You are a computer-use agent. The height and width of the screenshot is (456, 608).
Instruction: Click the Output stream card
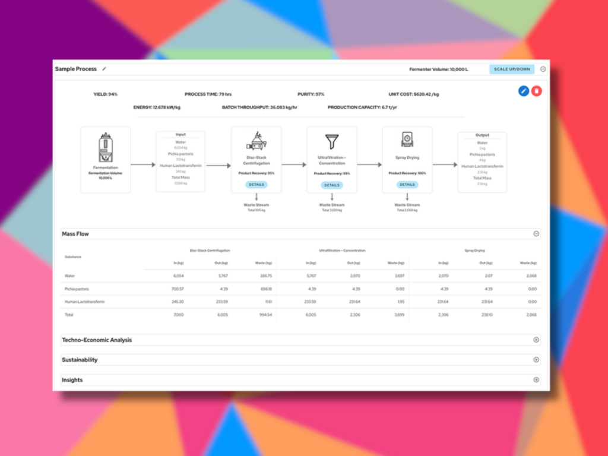point(482,161)
